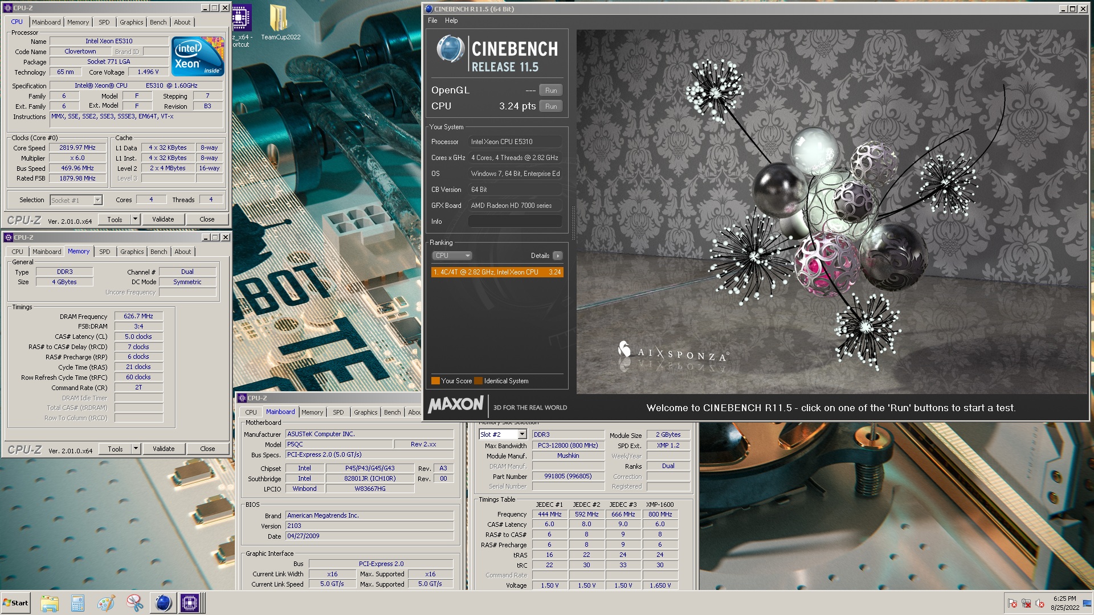
Task: Click the Module Manuf. Mushkin field
Action: pos(568,456)
